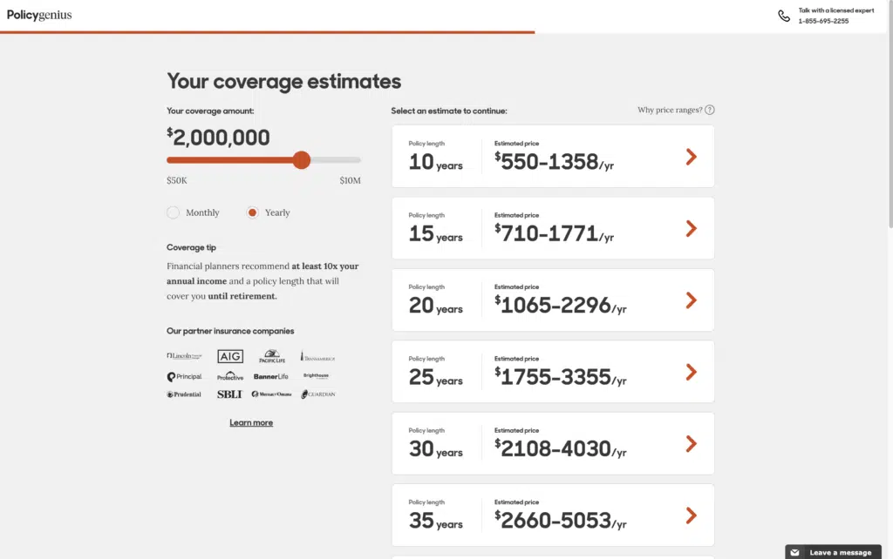Open the Learn more link
893x559 pixels.
251,423
